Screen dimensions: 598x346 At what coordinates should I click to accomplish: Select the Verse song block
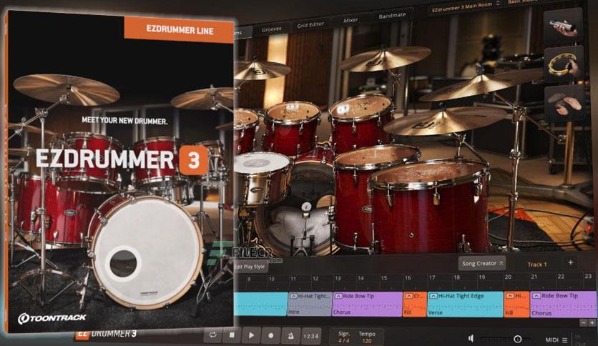(x=465, y=304)
